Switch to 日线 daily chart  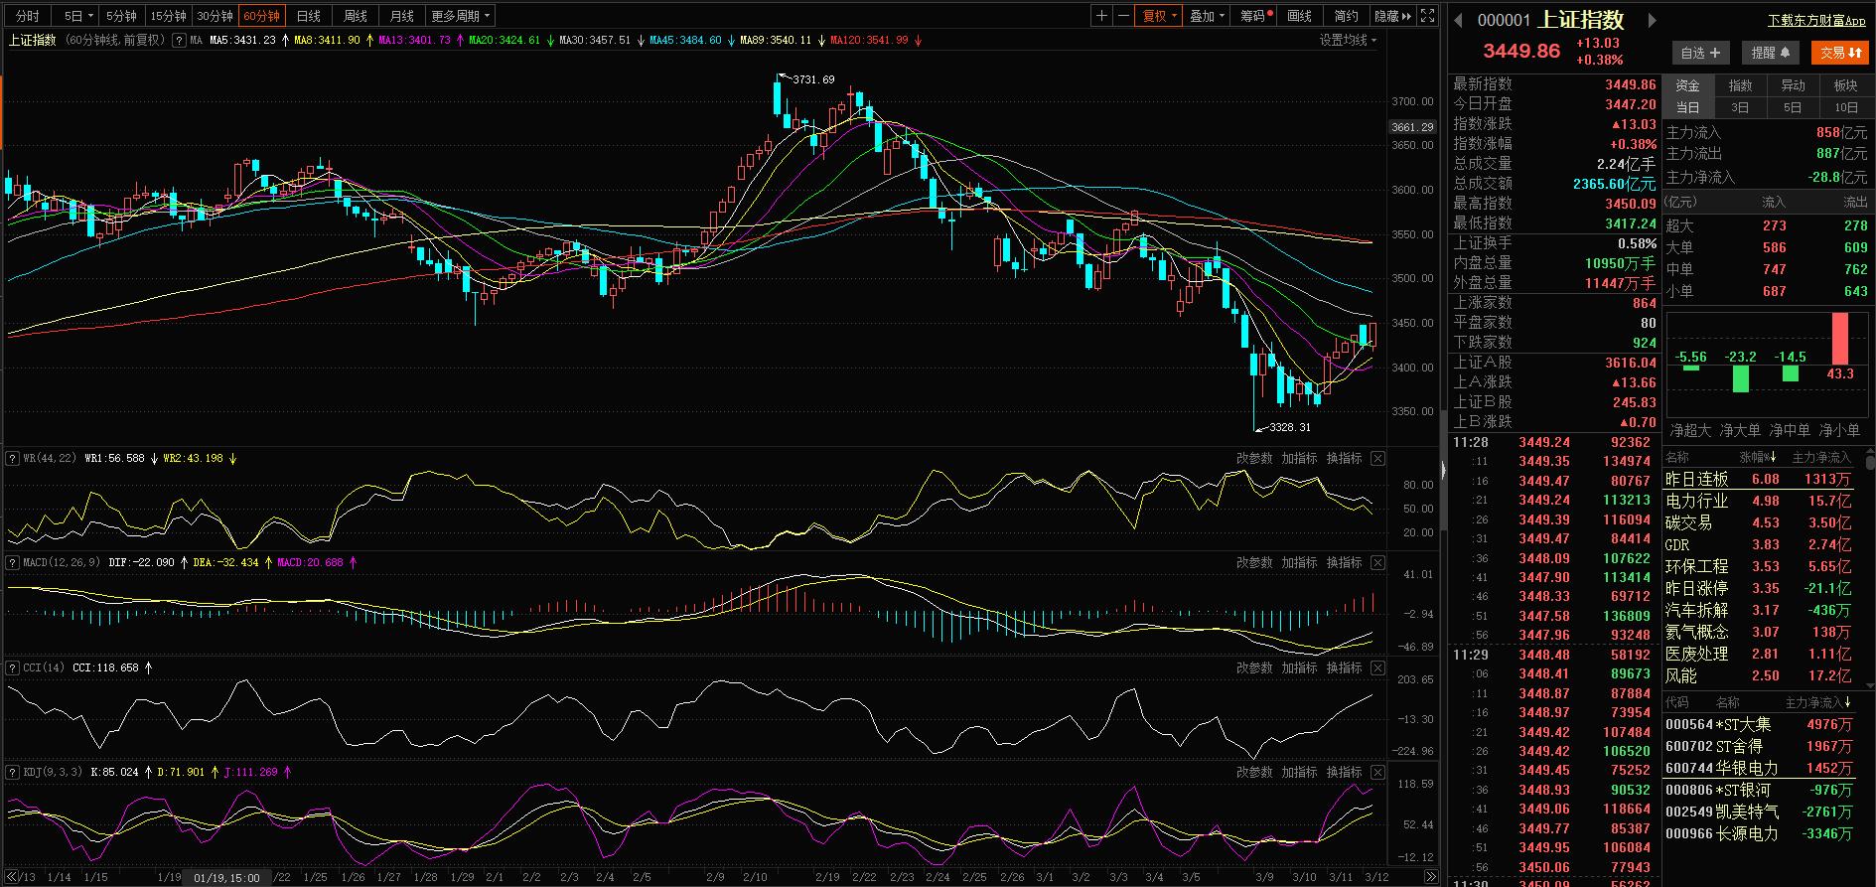pos(309,16)
